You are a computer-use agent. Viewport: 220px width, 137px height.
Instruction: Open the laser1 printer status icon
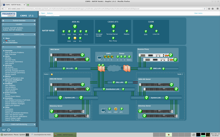[x=129, y=57]
